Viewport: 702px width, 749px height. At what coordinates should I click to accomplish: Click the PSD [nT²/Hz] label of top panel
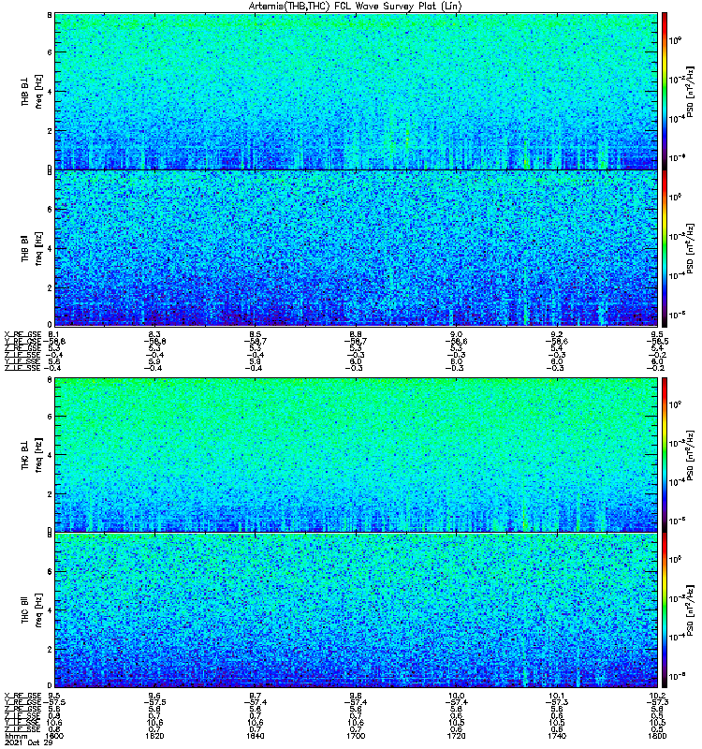[x=691, y=92]
